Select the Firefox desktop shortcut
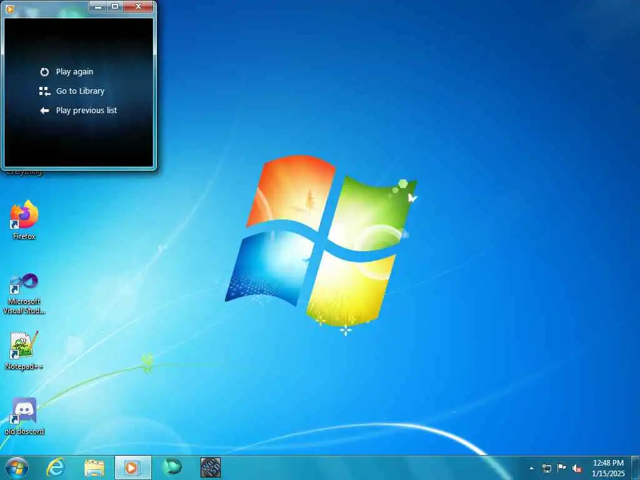640x480 pixels. pyautogui.click(x=24, y=219)
